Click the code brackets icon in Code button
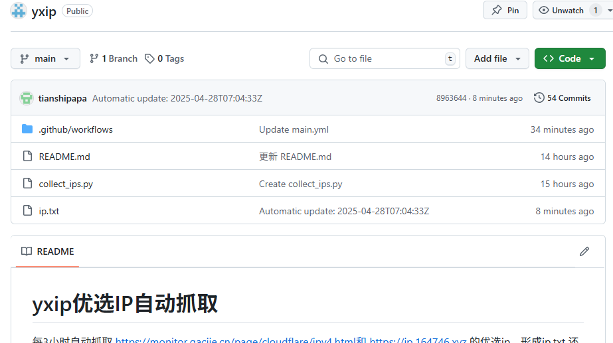The height and width of the screenshot is (343, 613). (x=549, y=58)
